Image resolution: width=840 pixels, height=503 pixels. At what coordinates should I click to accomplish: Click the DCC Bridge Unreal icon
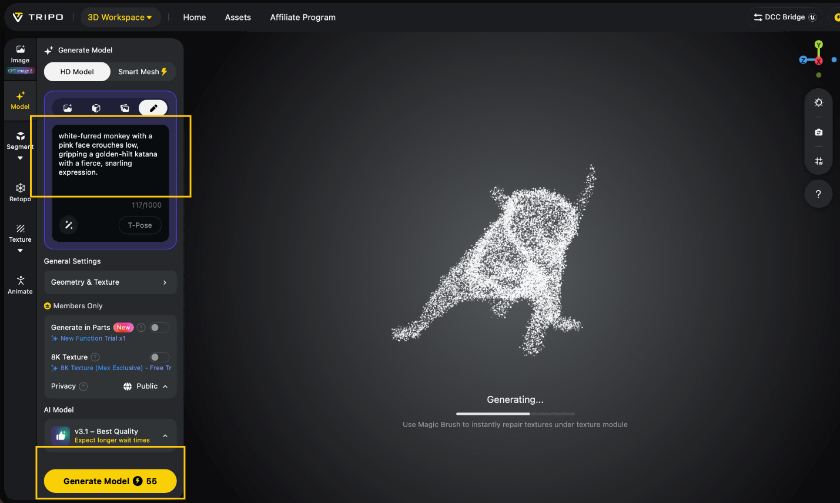pyautogui.click(x=812, y=17)
